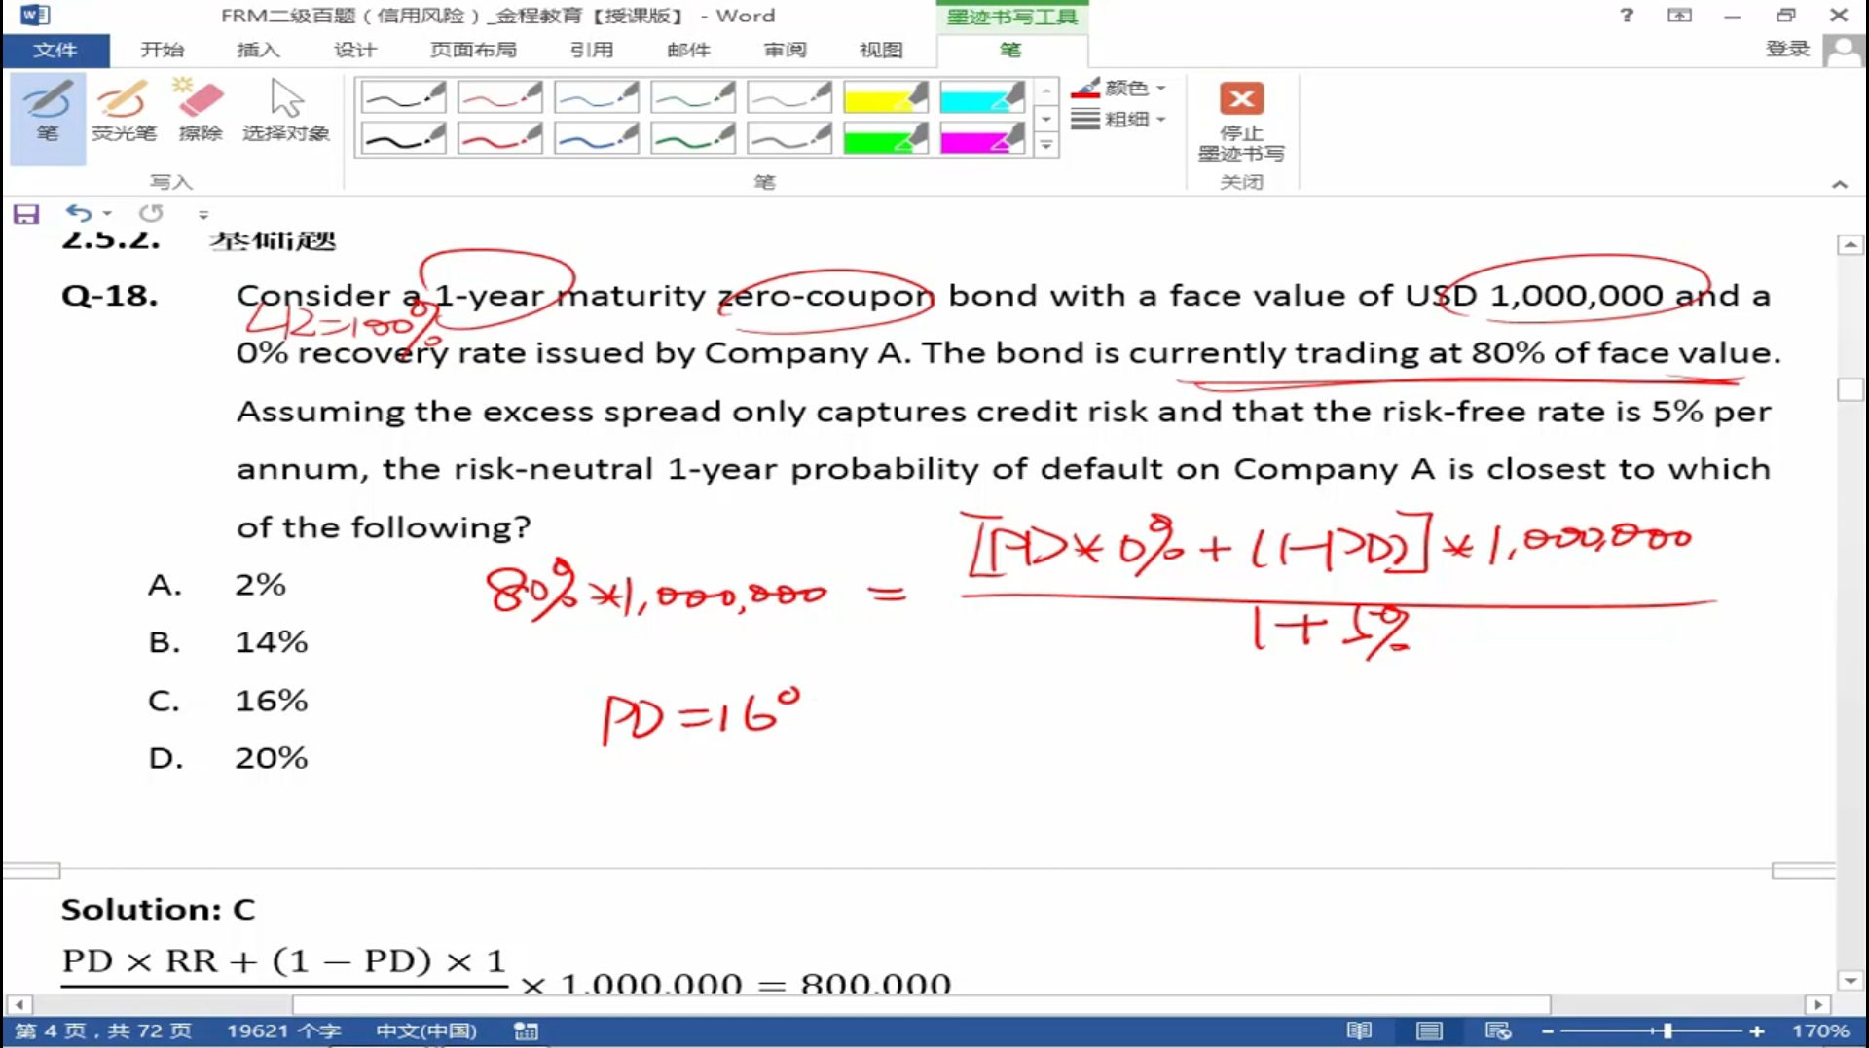
Task: Save the document via quick access toolbar
Action: point(26,214)
